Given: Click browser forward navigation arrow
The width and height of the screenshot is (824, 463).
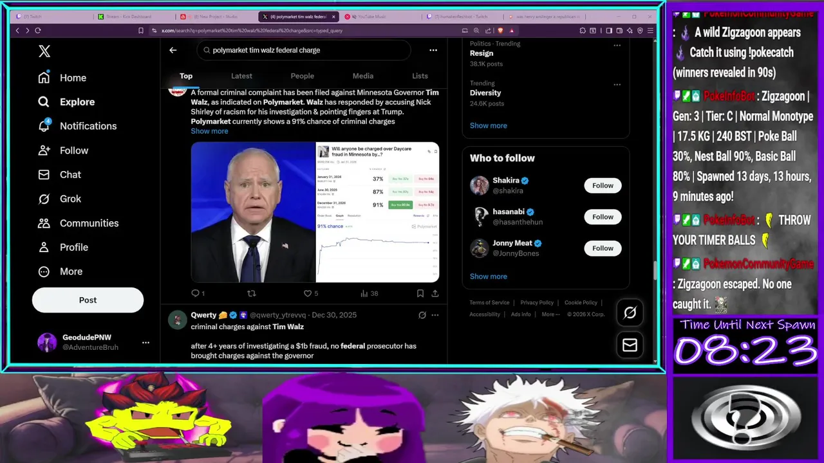Looking at the screenshot, I should (x=27, y=30).
